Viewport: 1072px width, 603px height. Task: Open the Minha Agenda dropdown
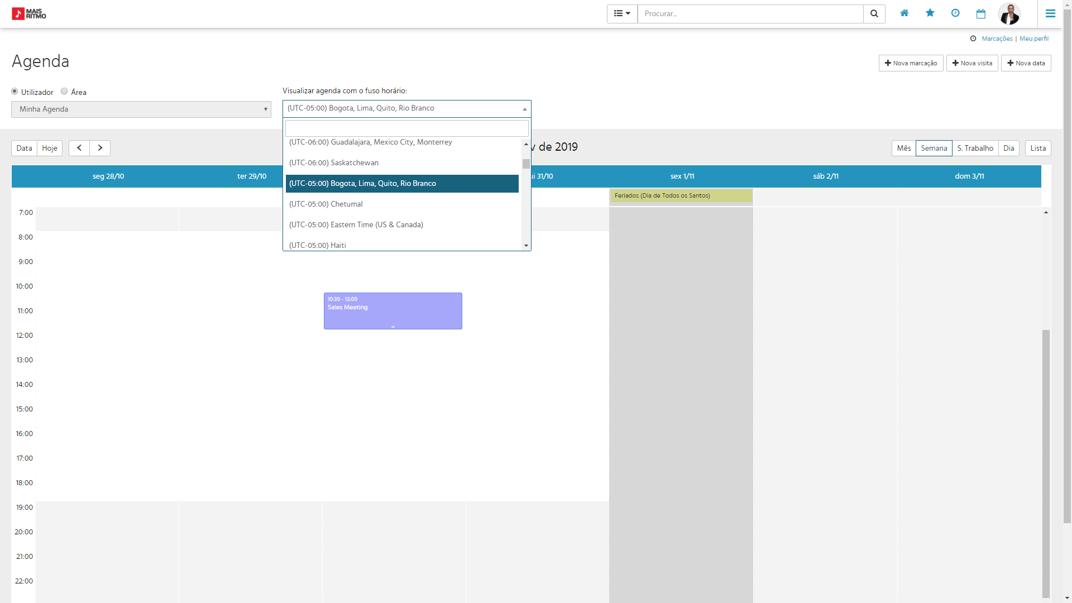(141, 109)
